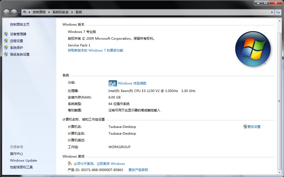Image resolution: width=284 pixels, height=177 pixels.
Task: Click the 7.3 experience index score badge
Action: click(113, 83)
